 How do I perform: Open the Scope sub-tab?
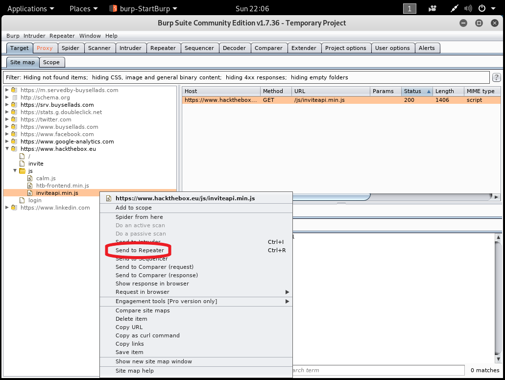[51, 62]
